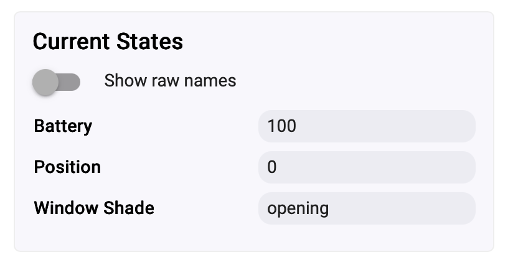Click the gray toggle knob circle
Screen dimensions: 513x265
pos(45,82)
